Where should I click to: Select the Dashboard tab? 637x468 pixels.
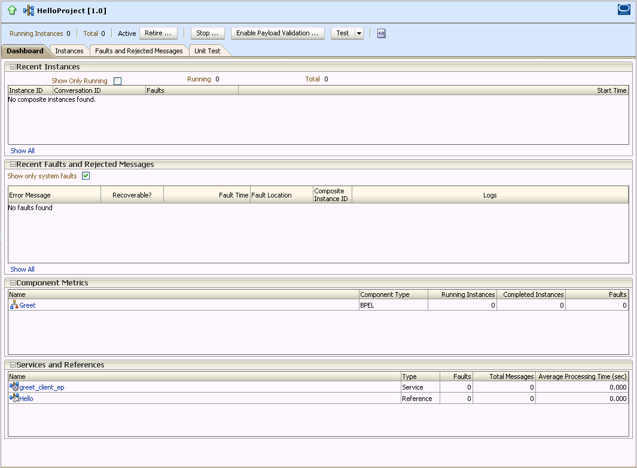click(25, 51)
